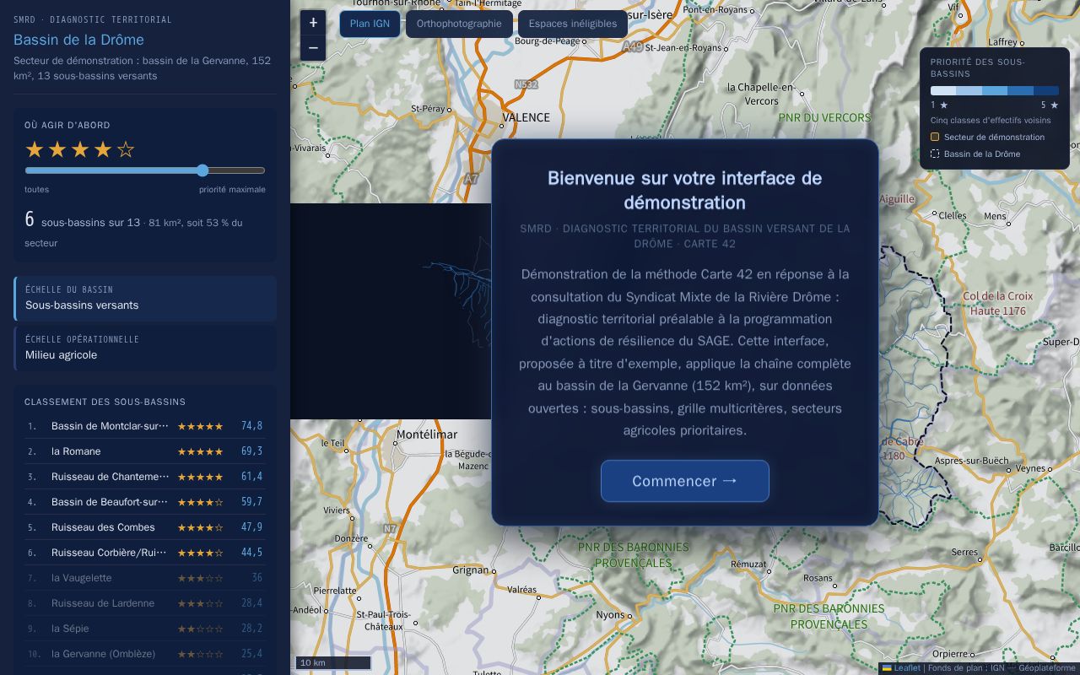The image size is (1080, 675).
Task: Click the 'toutes' slider label
Action: [36, 189]
